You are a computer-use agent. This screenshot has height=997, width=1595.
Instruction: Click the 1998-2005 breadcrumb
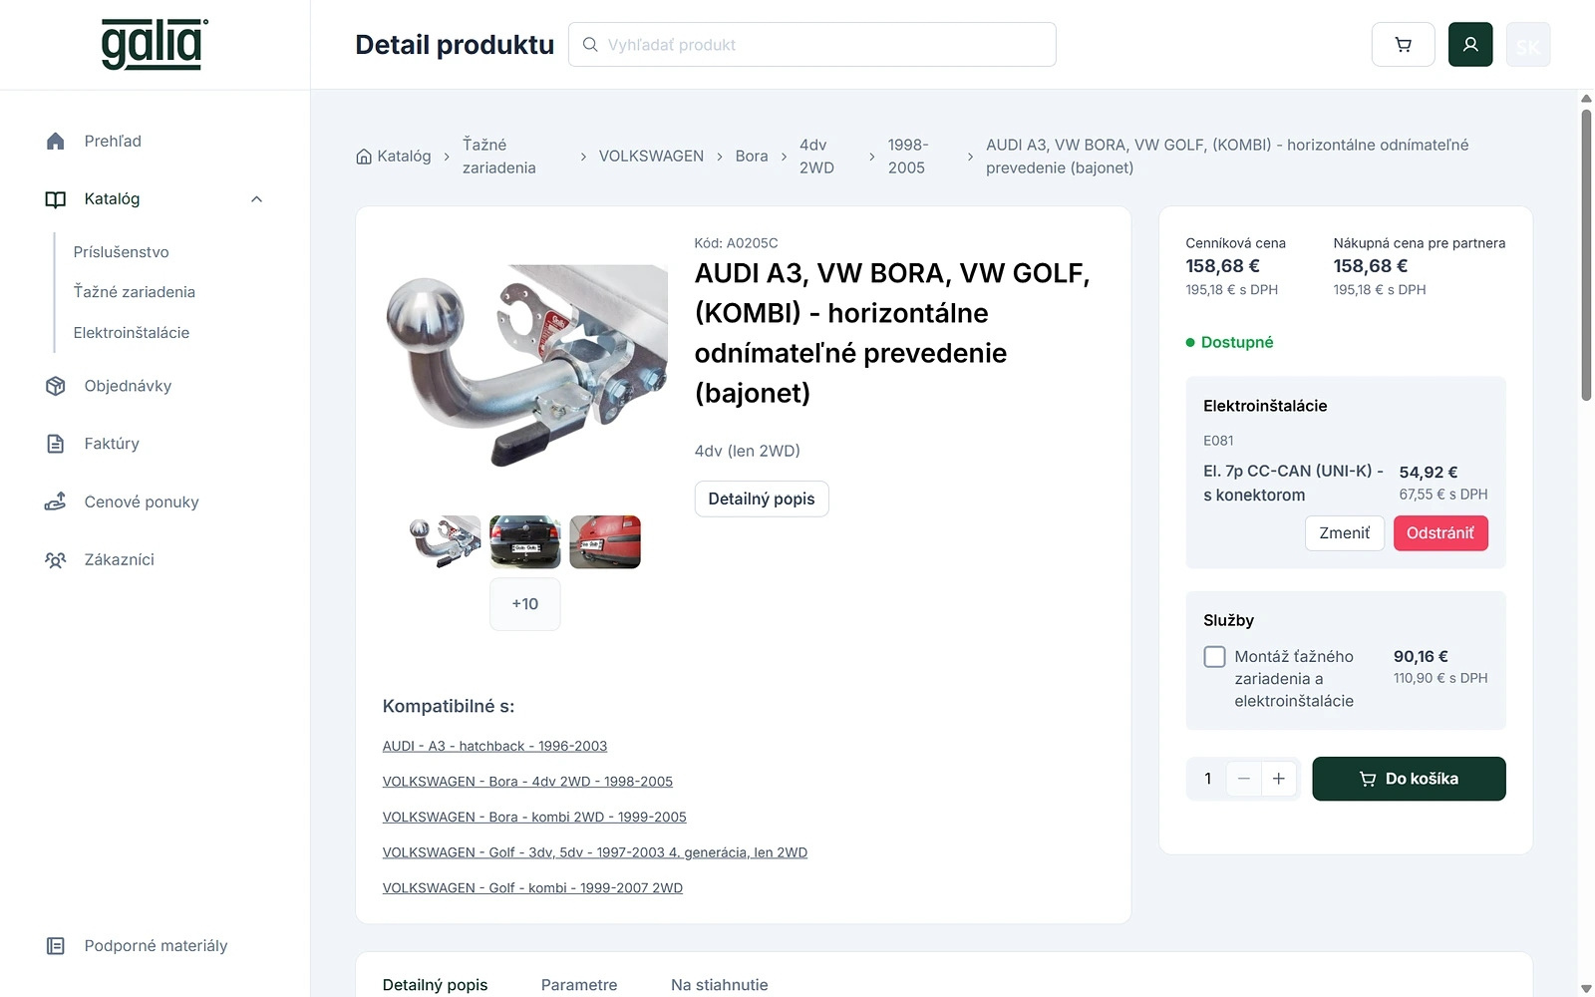(908, 157)
